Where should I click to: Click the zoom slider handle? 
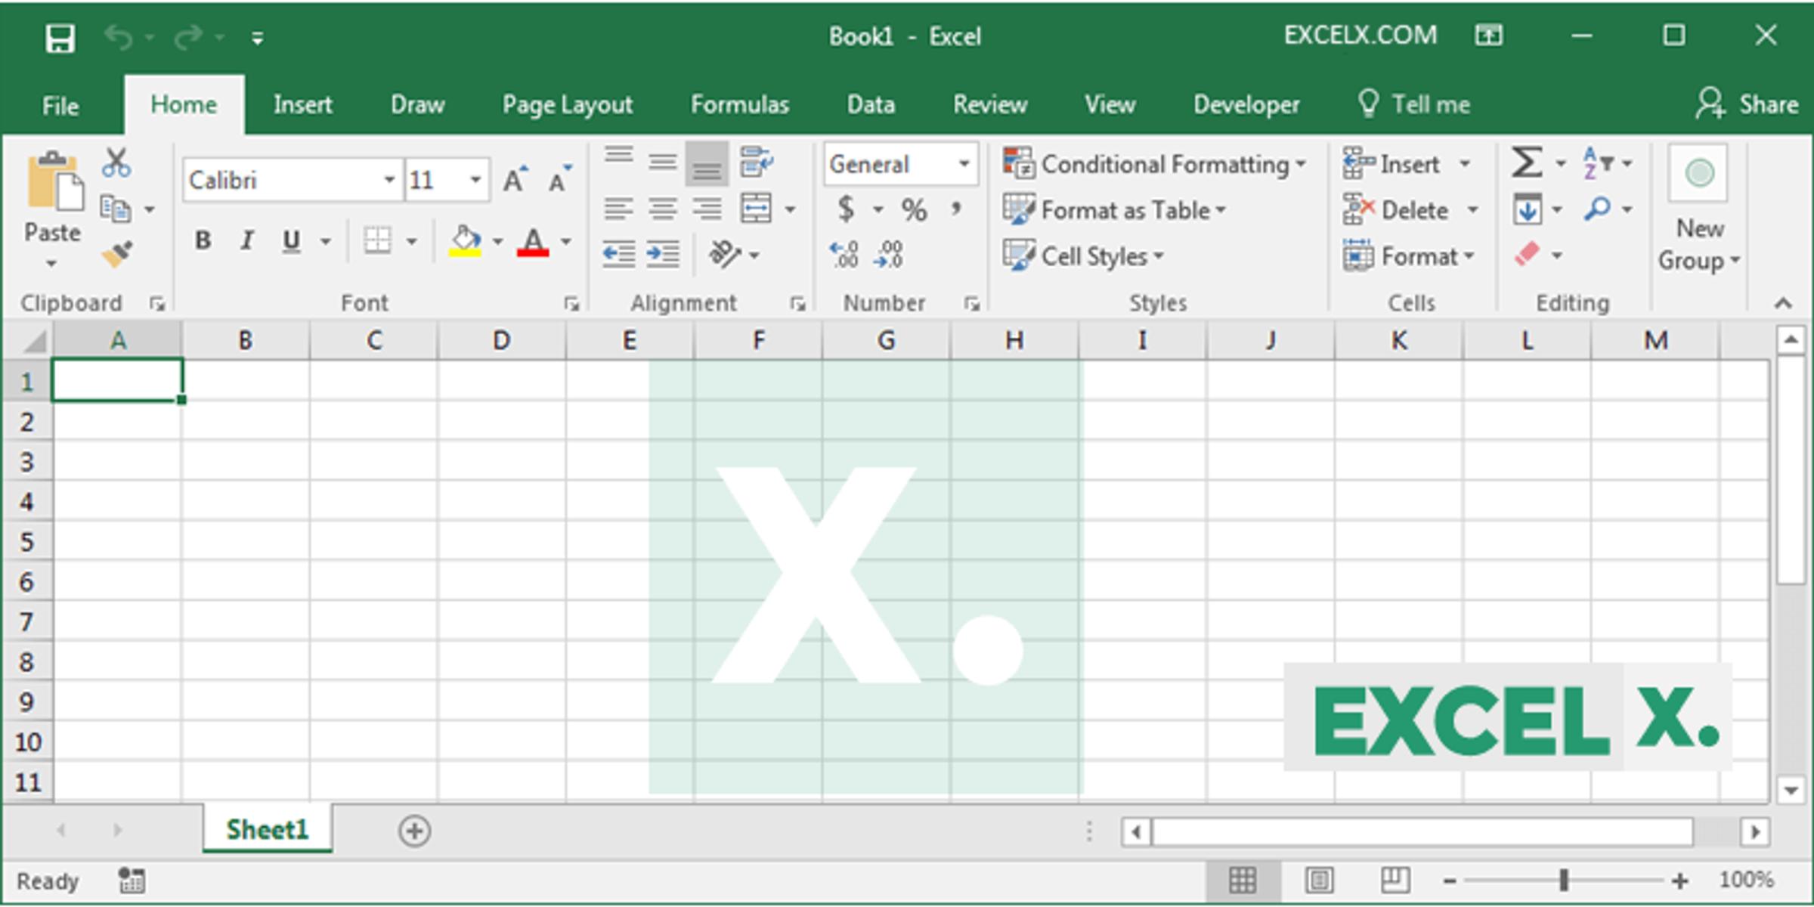pyautogui.click(x=1563, y=880)
